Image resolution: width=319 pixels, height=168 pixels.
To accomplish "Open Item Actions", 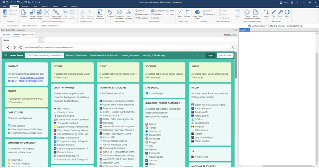I will coord(128,14).
